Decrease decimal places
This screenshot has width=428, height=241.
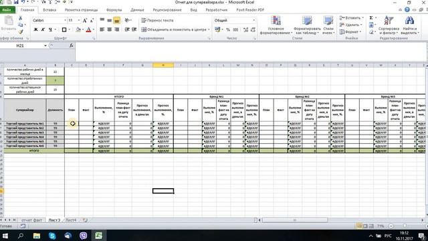(x=253, y=29)
